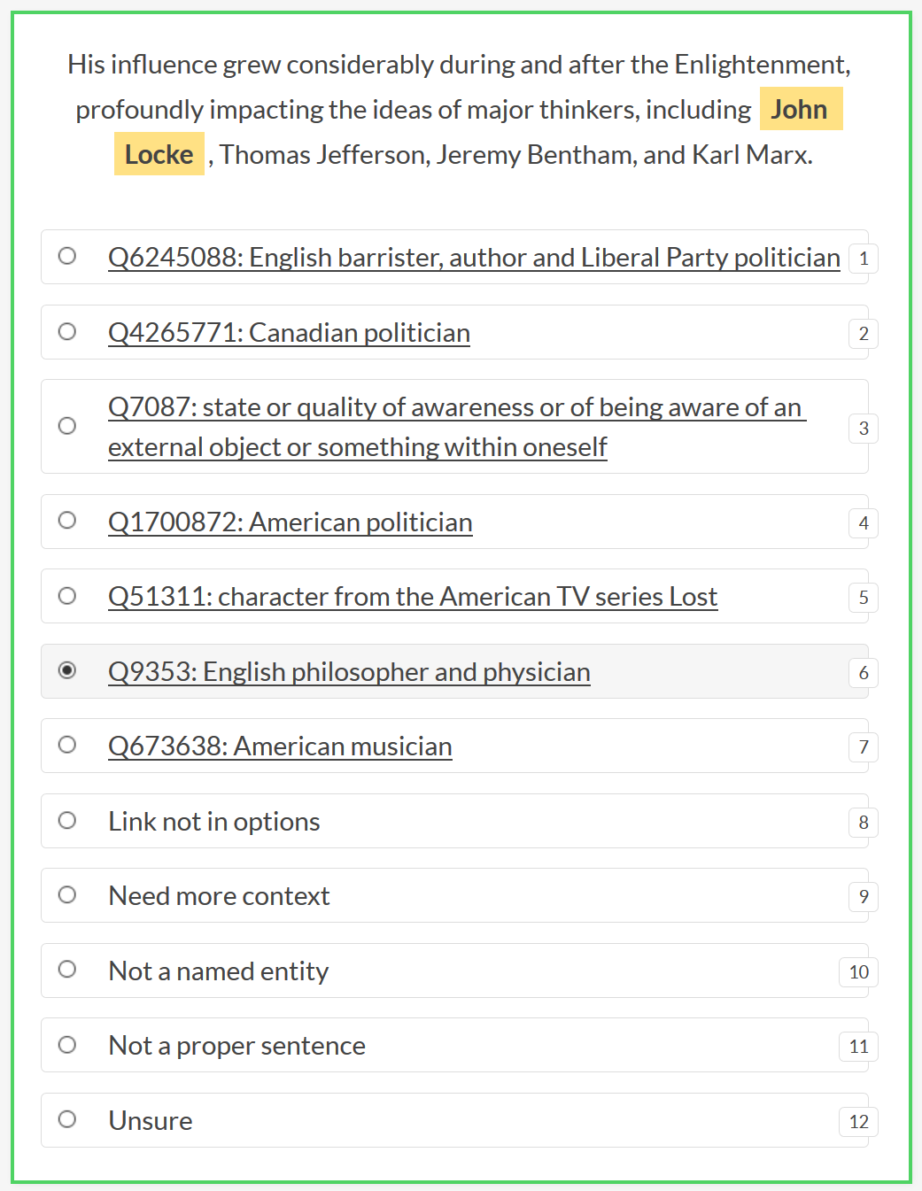Open the Q4265771 Canadian politician link
Screen dimensions: 922x1191
(289, 333)
